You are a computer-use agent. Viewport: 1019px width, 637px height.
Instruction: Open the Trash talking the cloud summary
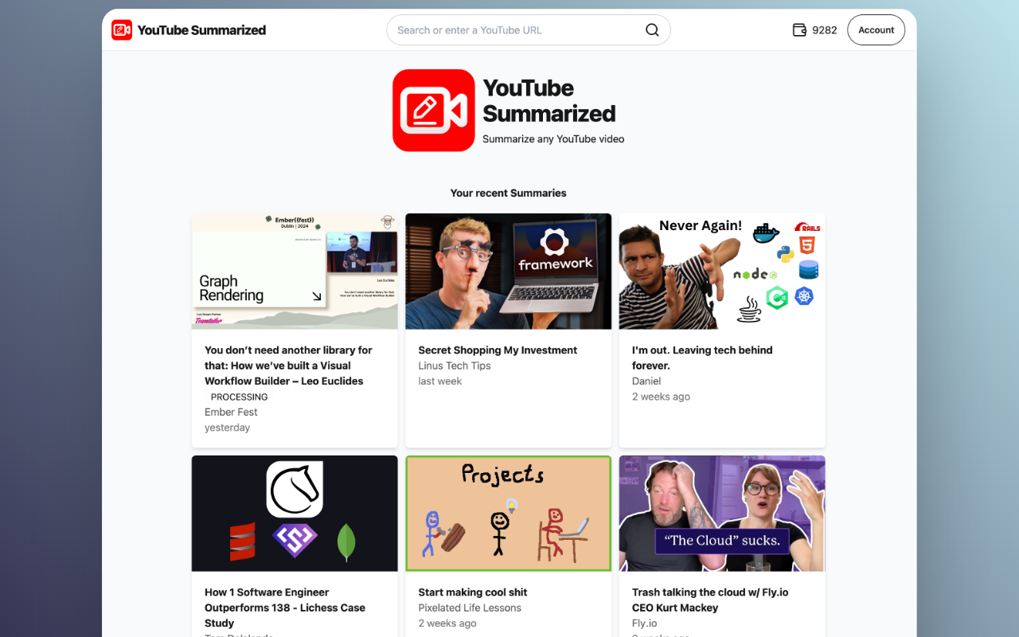[x=710, y=600]
